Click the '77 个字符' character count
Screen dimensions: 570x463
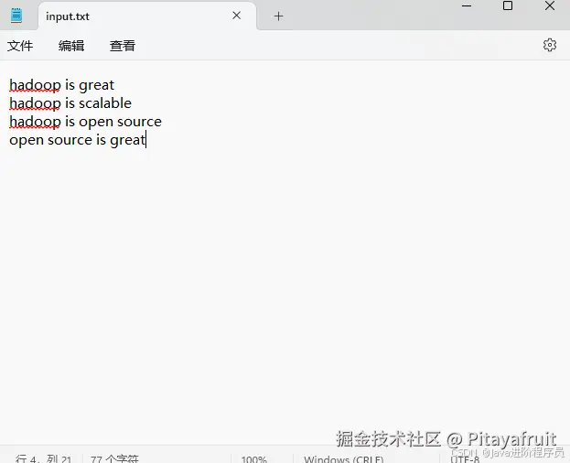point(114,458)
